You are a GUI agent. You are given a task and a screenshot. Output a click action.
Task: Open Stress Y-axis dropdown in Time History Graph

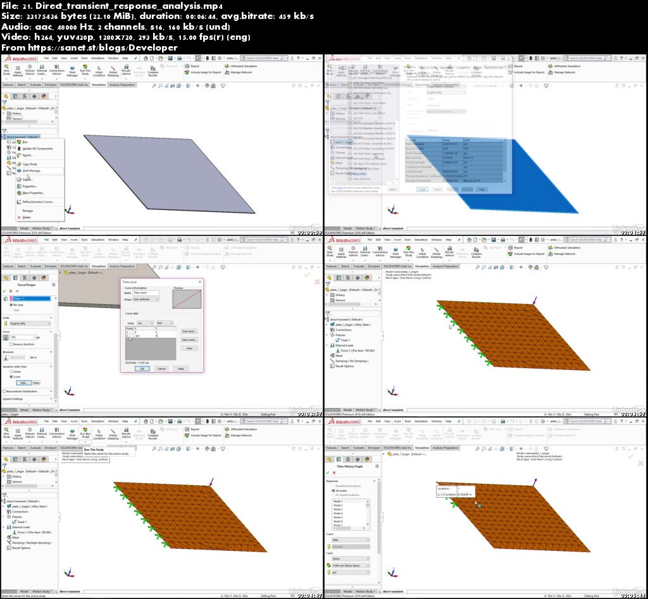tap(351, 559)
